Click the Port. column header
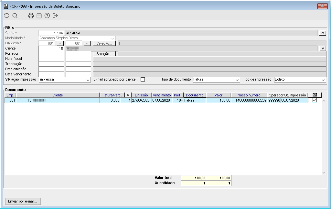 point(177,95)
